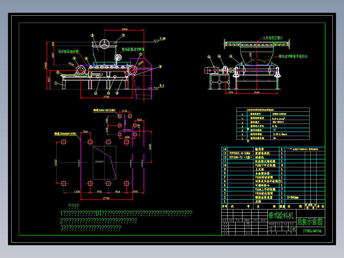344x258 pixels.
Task: Select the green note line containing DT
Action: [126, 213]
